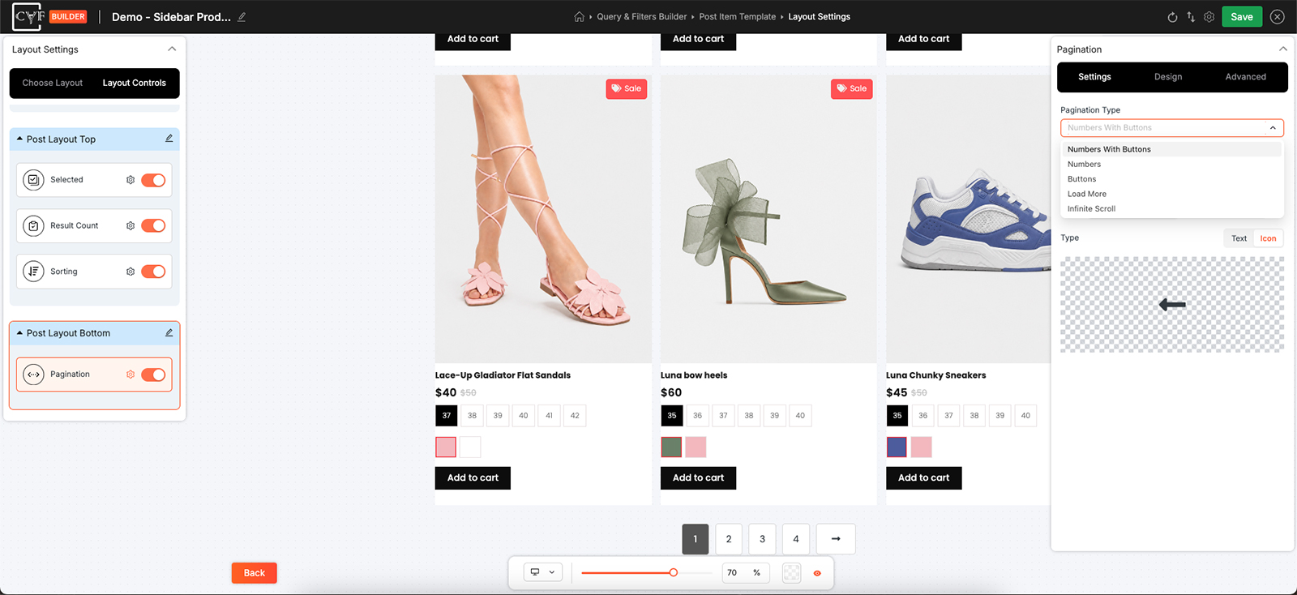Screen dimensions: 1297x595
Task: Choose Numbers pagination option
Action: (x=1172, y=165)
